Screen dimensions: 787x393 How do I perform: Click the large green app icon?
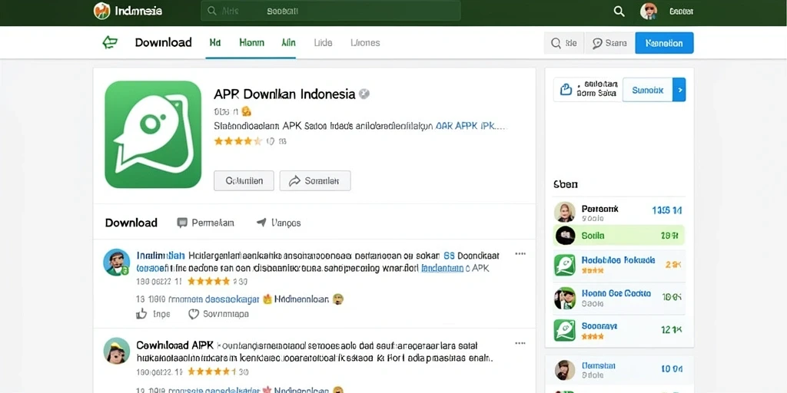click(x=153, y=134)
